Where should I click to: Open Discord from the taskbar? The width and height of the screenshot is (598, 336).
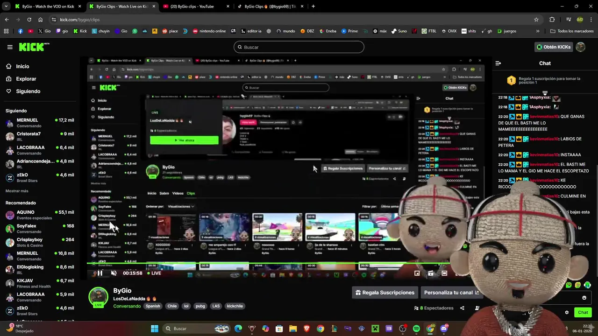point(444,329)
